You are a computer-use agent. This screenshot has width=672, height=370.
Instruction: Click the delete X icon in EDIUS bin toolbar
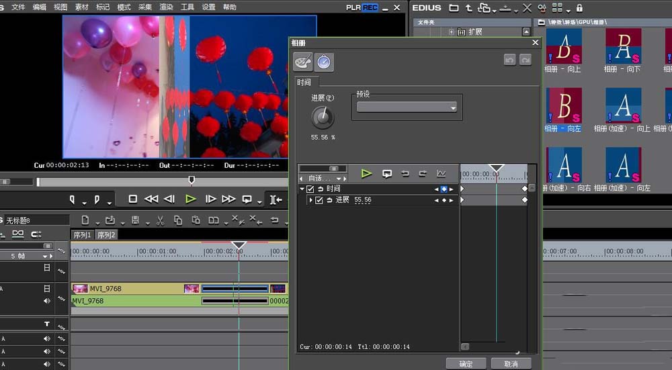527,7
